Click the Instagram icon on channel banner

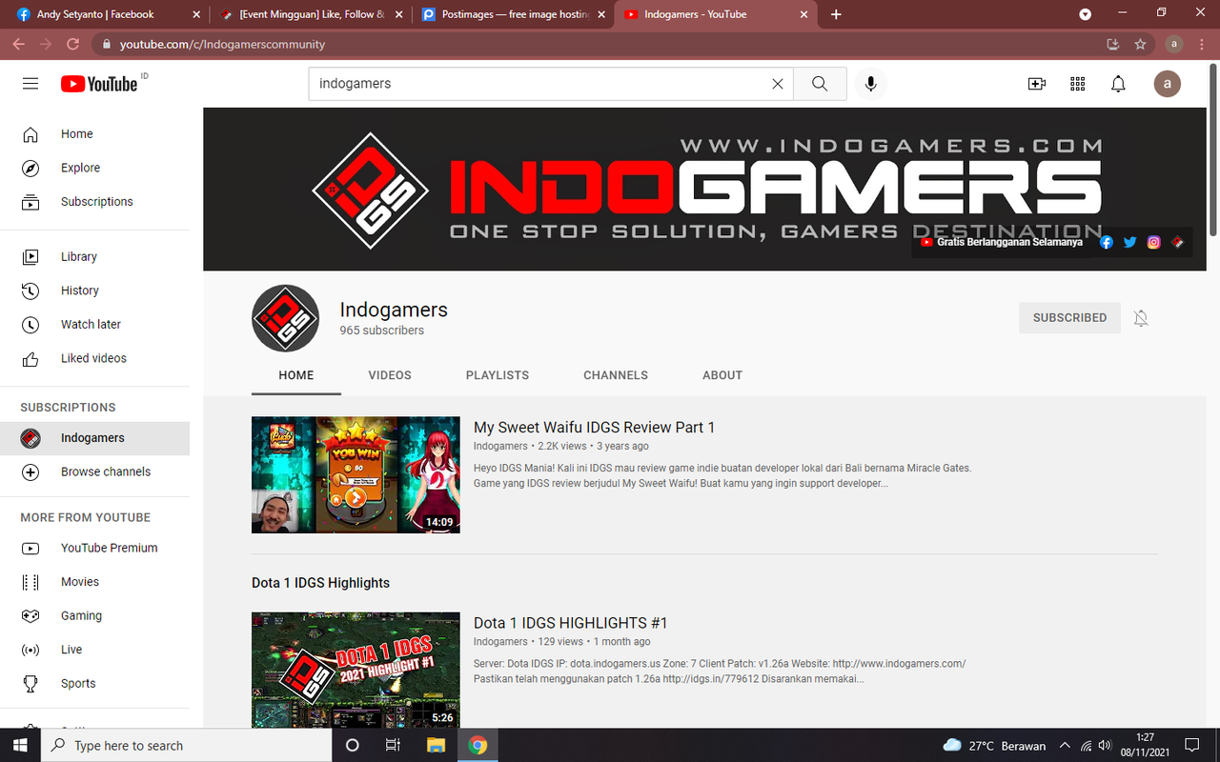[x=1154, y=242]
